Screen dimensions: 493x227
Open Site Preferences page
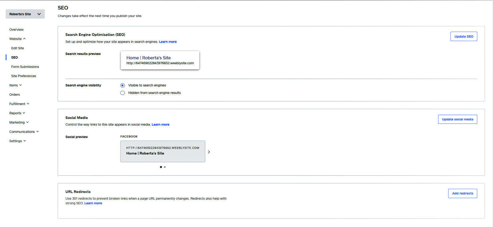tap(23, 76)
